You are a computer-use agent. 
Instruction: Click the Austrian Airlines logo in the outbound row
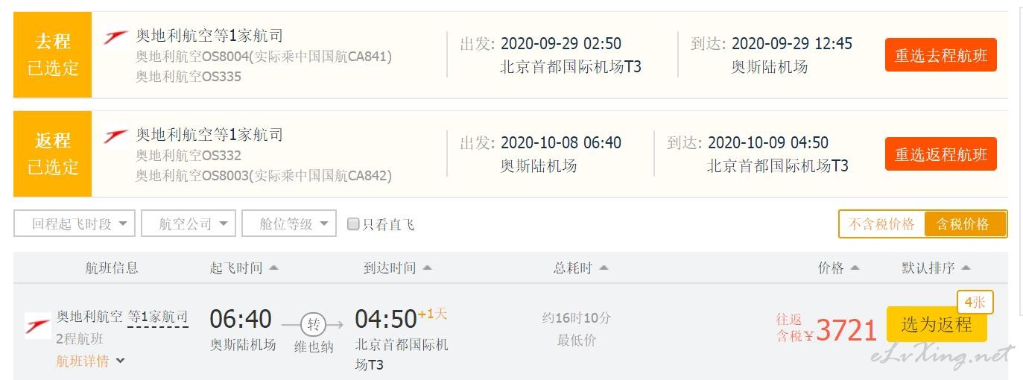tap(115, 37)
